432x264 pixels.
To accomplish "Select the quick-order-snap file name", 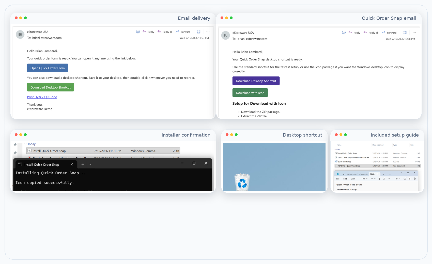I will coord(345,162).
